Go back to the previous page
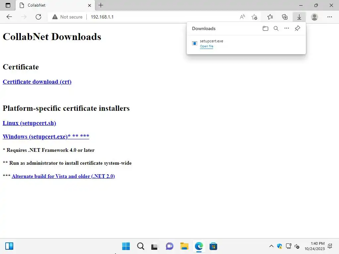This screenshot has height=254, width=339. (9, 17)
